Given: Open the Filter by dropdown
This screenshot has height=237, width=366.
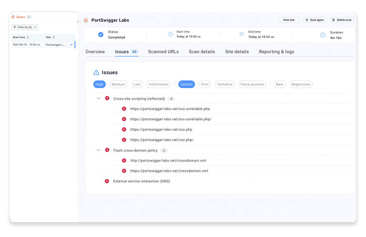Looking at the screenshot, I should (x=25, y=27).
